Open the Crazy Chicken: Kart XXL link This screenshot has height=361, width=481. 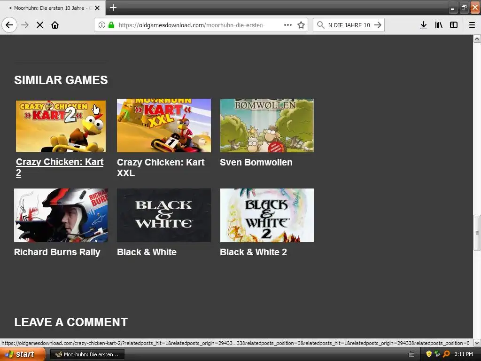pos(161,167)
